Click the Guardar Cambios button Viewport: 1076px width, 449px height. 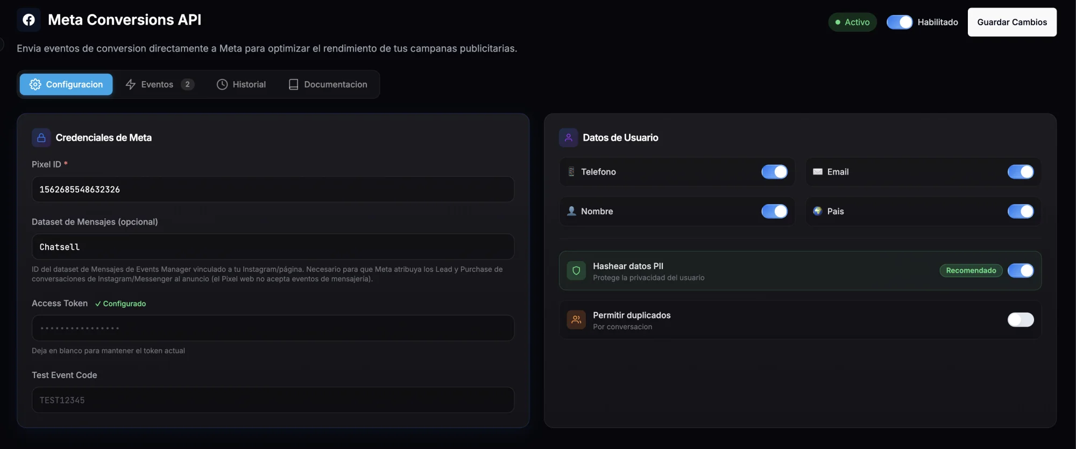click(1012, 22)
